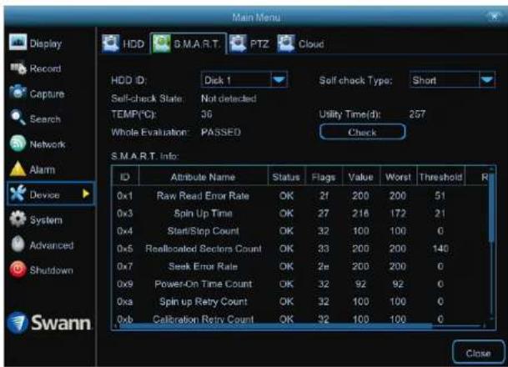The height and width of the screenshot is (367, 508).
Task: Select the S.M.A.R.T. tab label
Action: 197,43
